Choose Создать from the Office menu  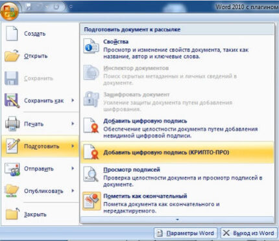click(x=40, y=34)
